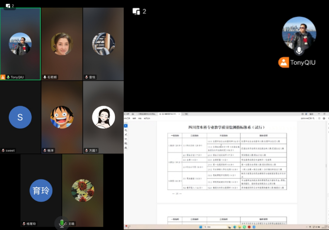The height and width of the screenshot is (230, 329).
Task: Click the large screen-share icon beside the number 2
Action: pos(136,11)
